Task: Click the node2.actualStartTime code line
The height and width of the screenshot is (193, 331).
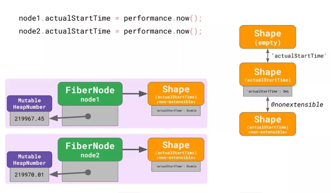Action: click(x=110, y=31)
